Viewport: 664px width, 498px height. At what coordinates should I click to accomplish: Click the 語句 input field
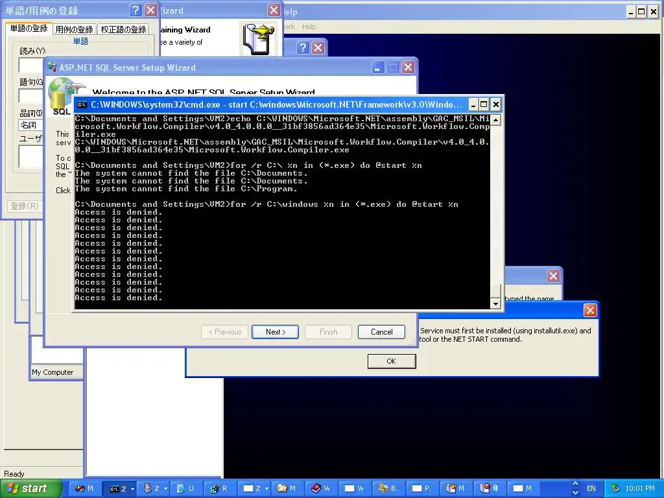31,96
